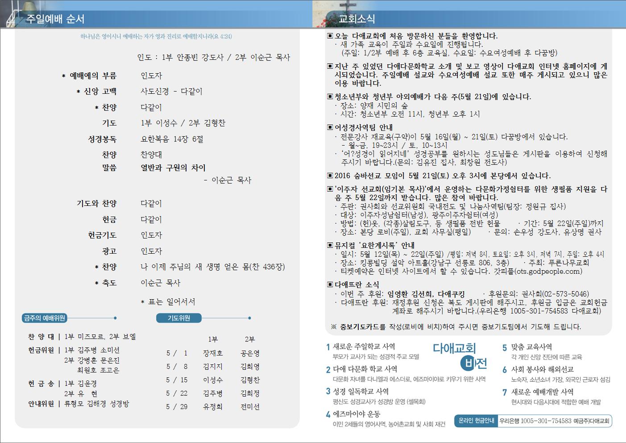Click the 온라인 헌금안내 badge
The width and height of the screenshot is (626, 443).
point(476,421)
